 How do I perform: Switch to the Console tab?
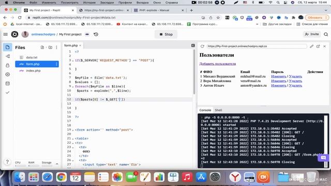(205, 110)
